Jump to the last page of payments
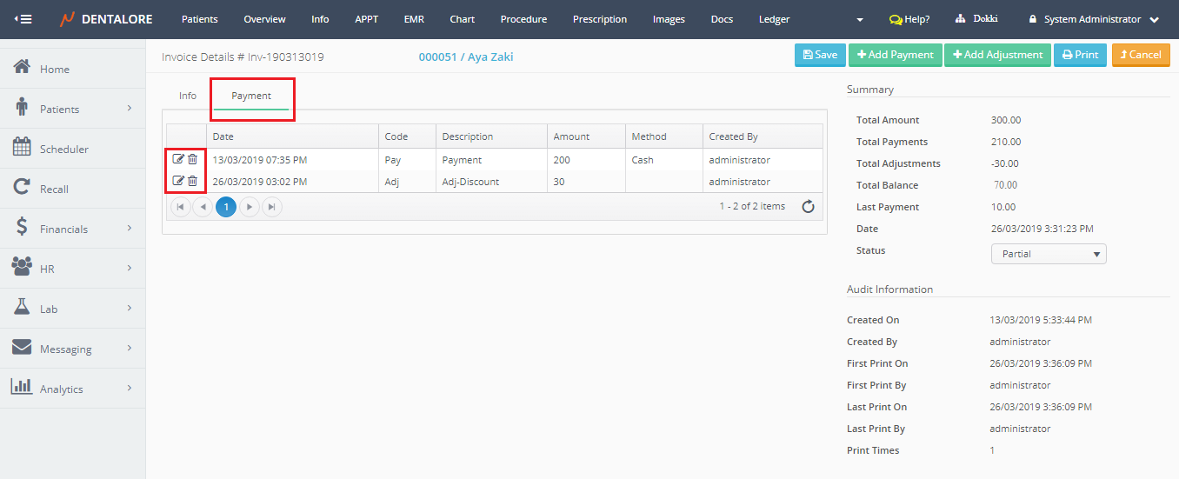 [x=272, y=207]
